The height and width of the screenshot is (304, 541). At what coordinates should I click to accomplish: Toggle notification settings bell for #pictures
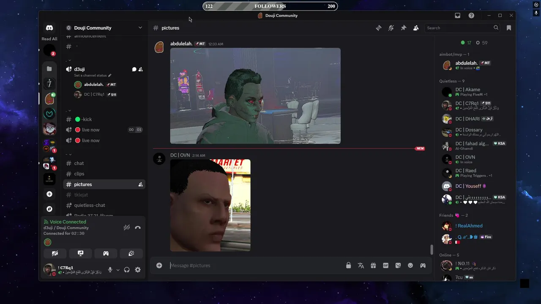pyautogui.click(x=391, y=28)
